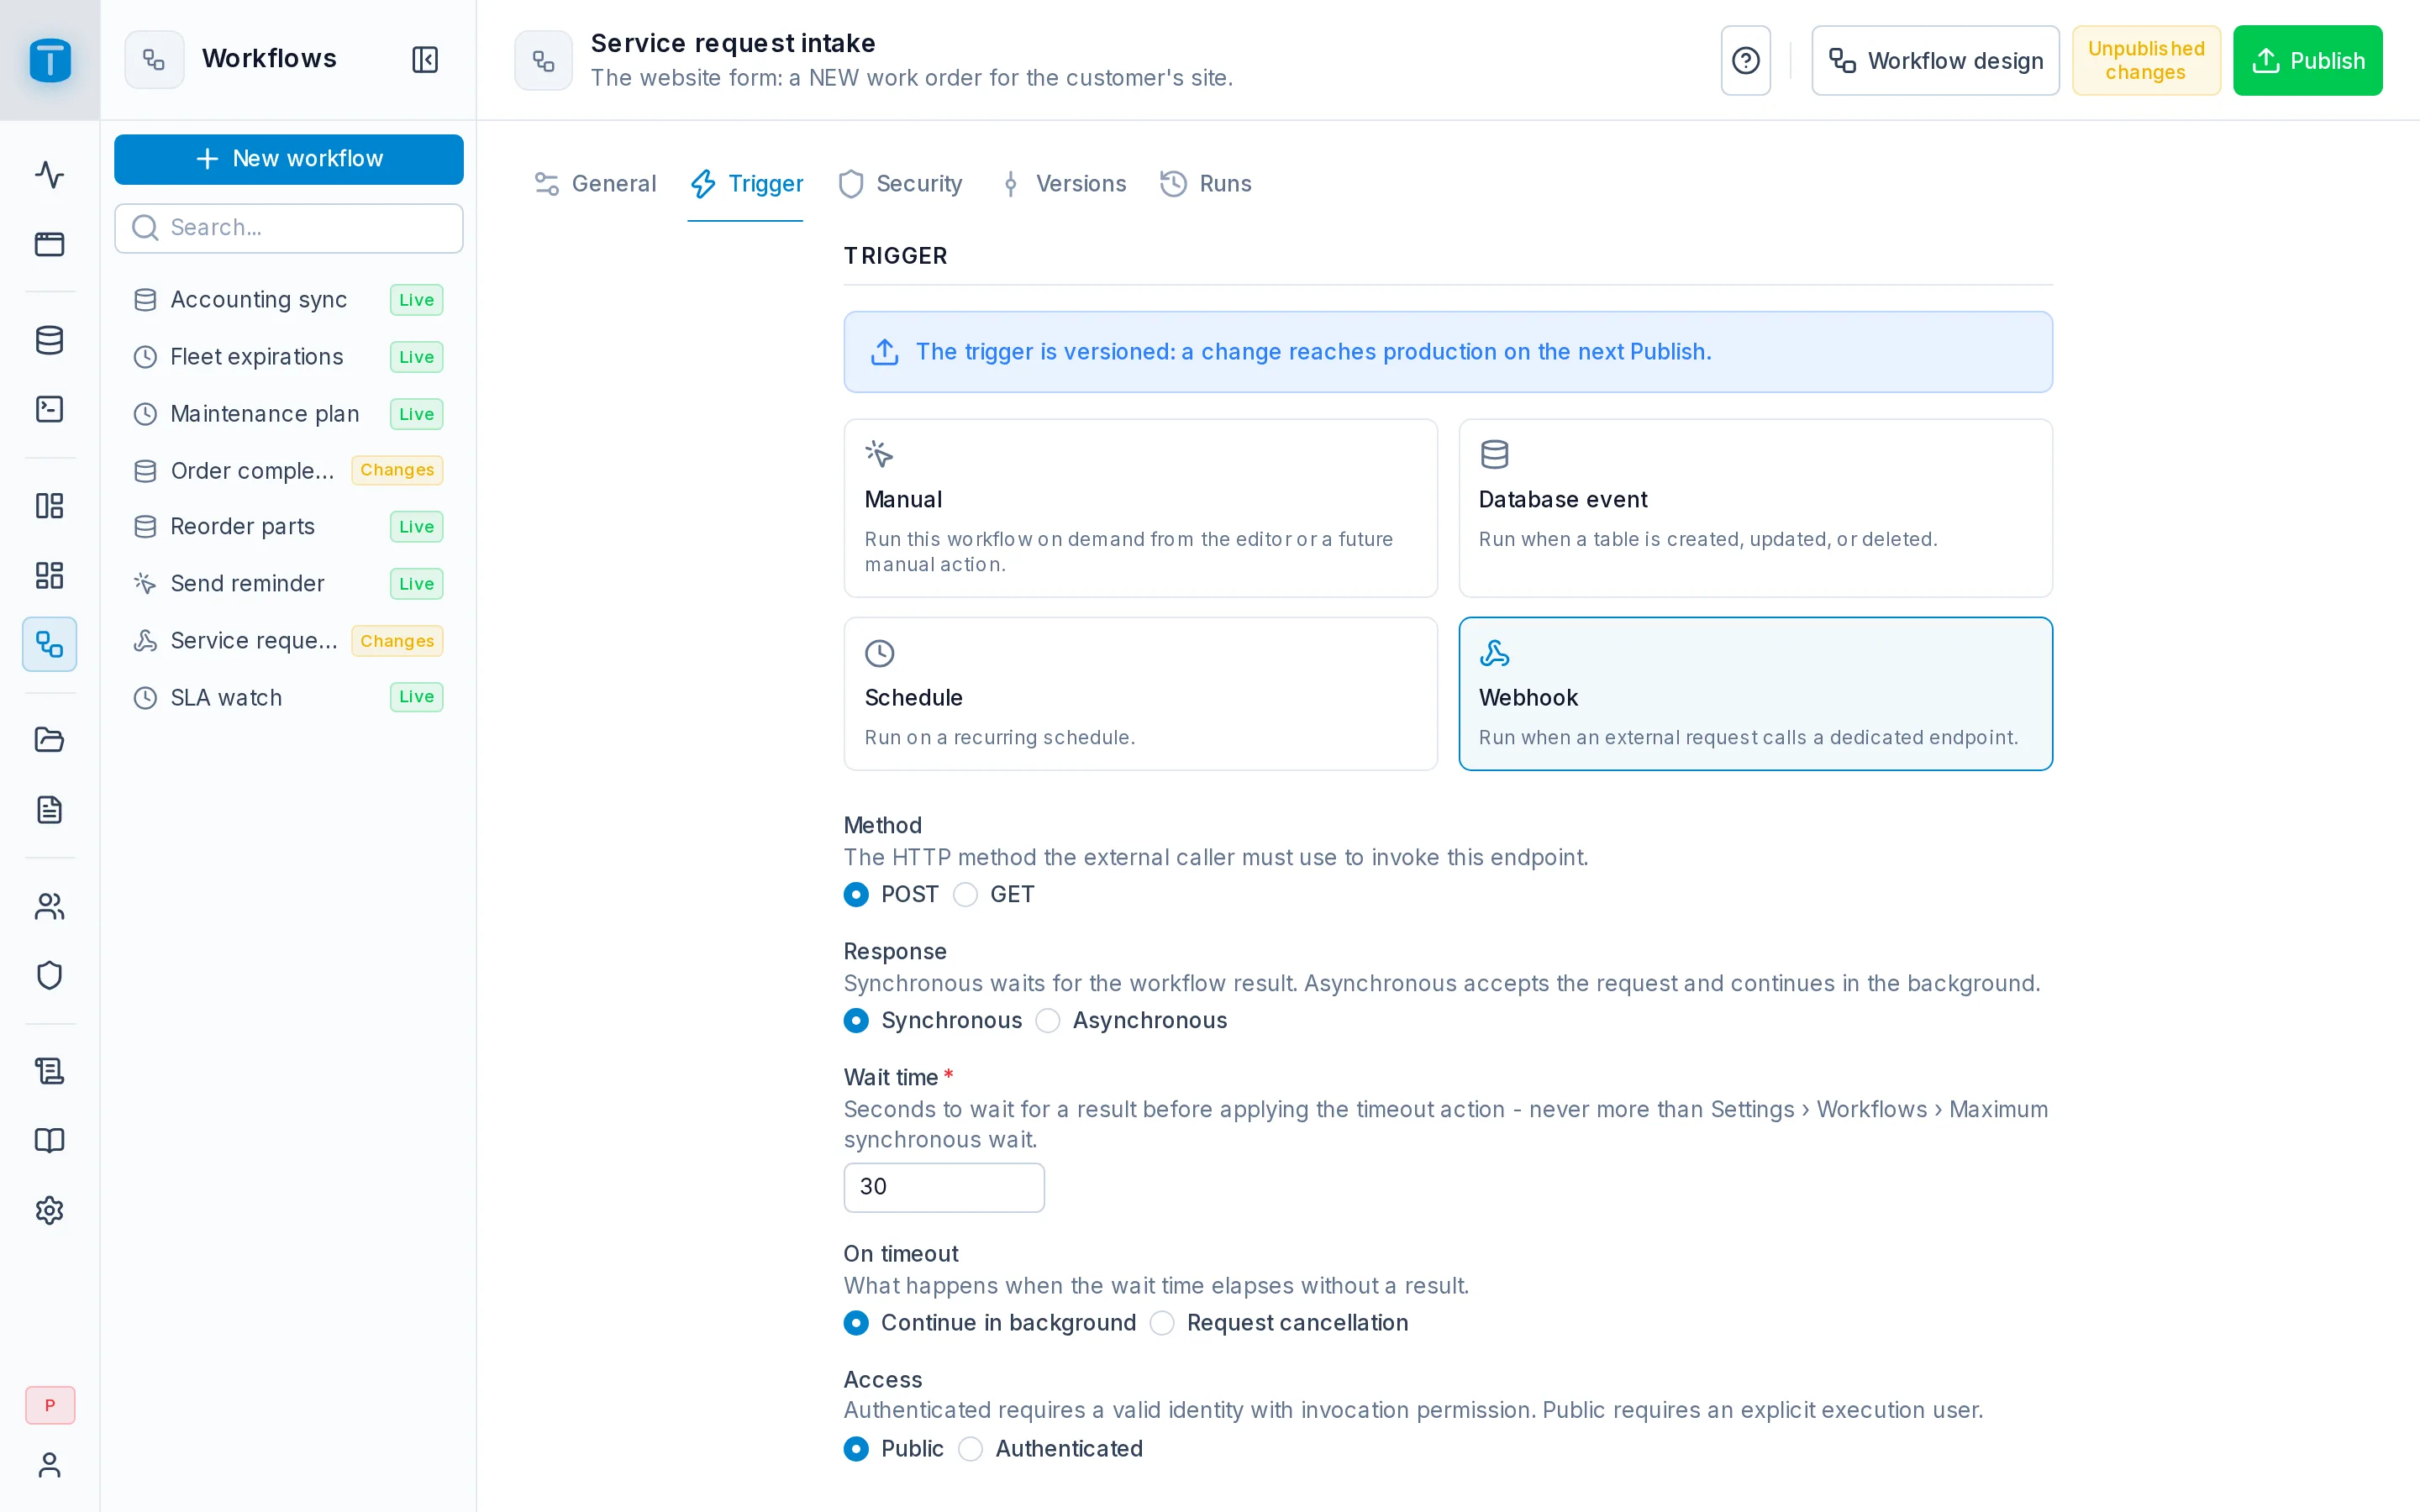Click the workflows icon beside the Workflows heading
This screenshot has width=2420, height=1512.
[154, 60]
